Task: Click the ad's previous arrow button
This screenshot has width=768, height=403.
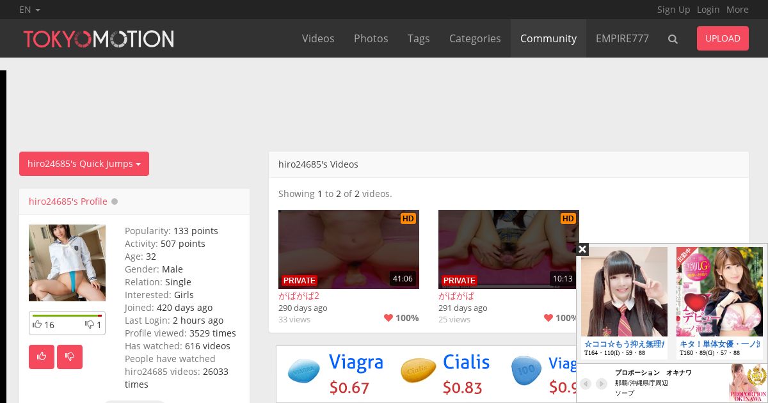Action: (x=585, y=384)
